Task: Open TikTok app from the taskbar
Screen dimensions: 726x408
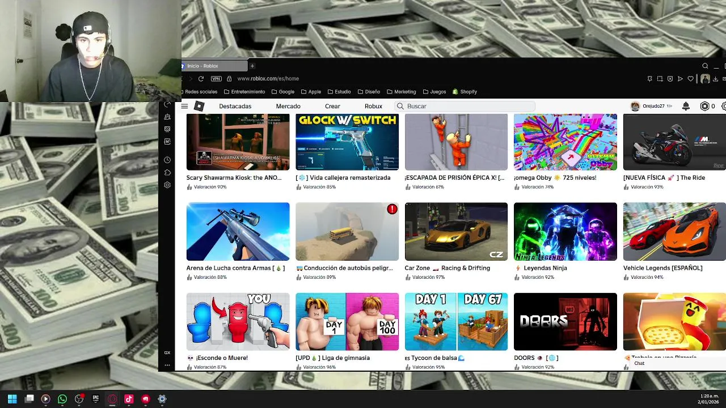Action: 129,399
